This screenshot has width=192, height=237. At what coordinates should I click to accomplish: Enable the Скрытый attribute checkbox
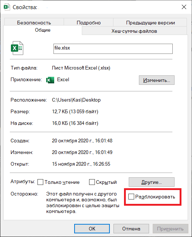(x=92, y=182)
